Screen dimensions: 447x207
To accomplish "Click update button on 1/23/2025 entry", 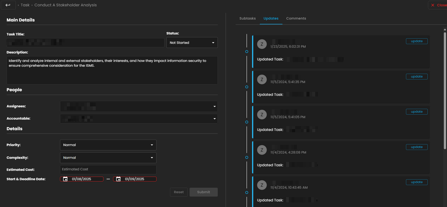I will [416, 41].
